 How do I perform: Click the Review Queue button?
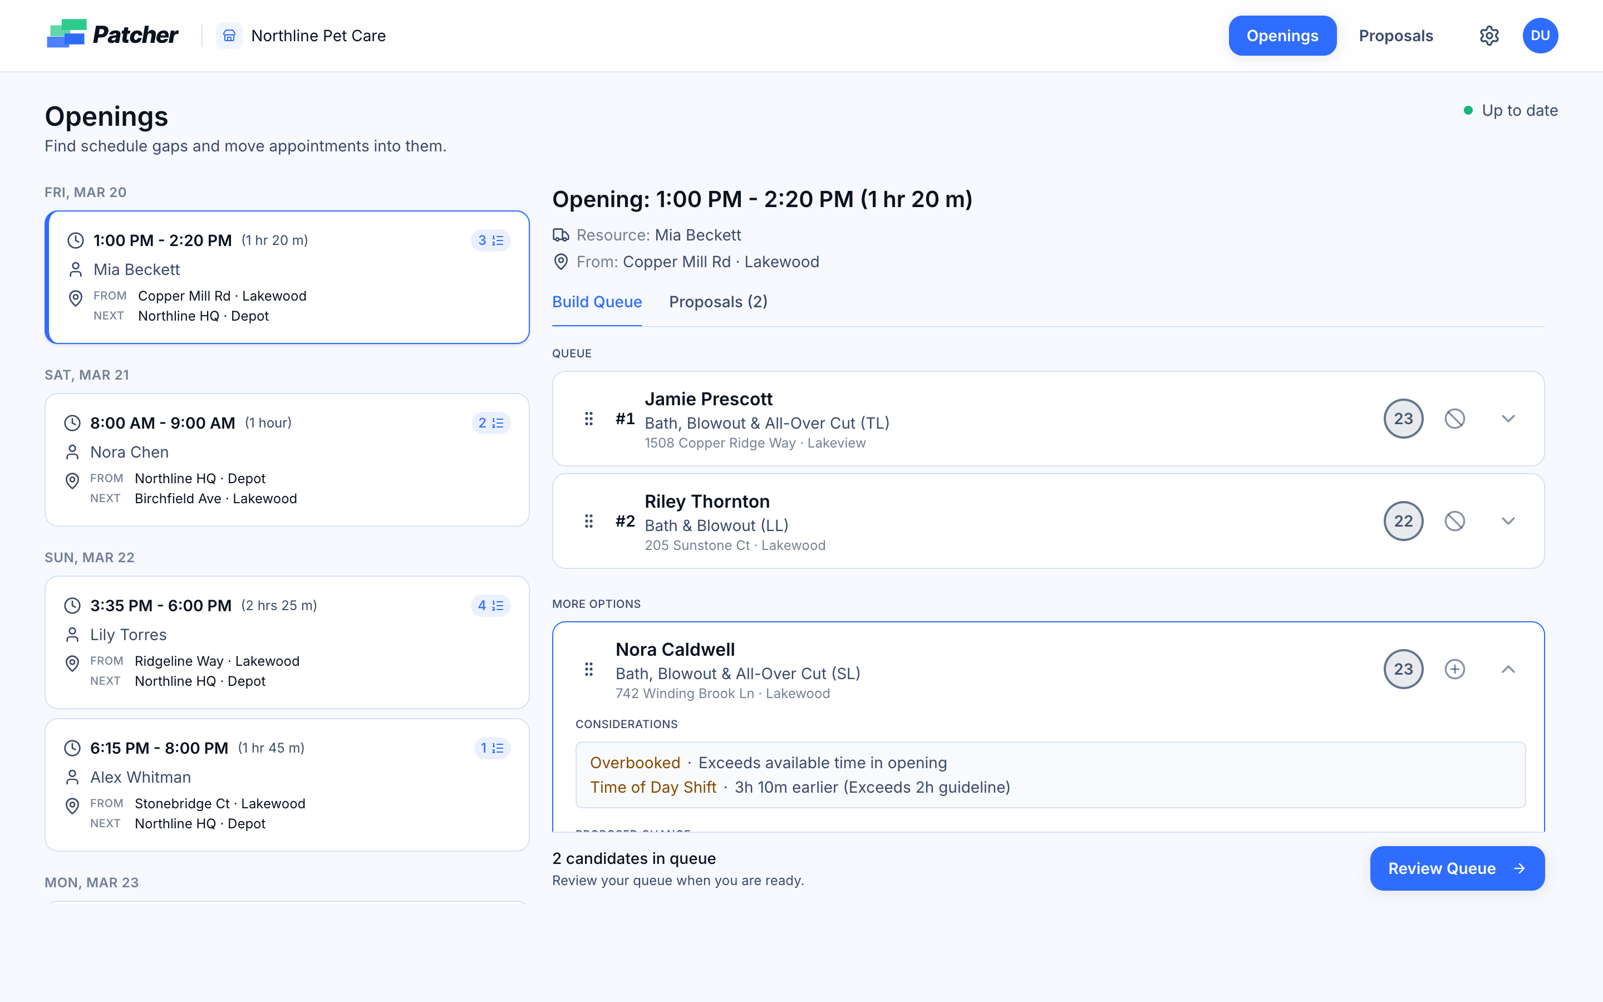(x=1457, y=868)
